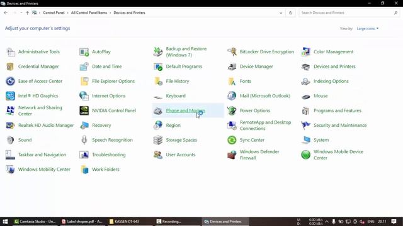Click the Mouse icon
The image size is (403, 226).
click(x=305, y=97)
